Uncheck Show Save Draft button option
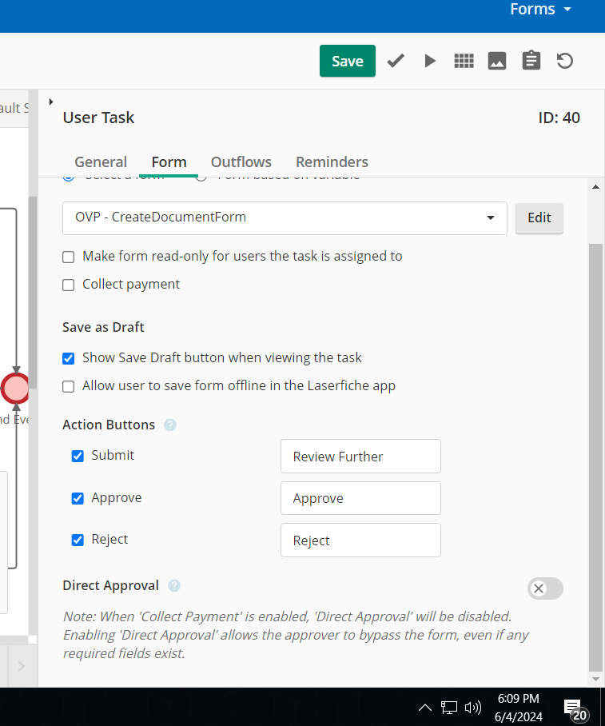 [x=69, y=358]
